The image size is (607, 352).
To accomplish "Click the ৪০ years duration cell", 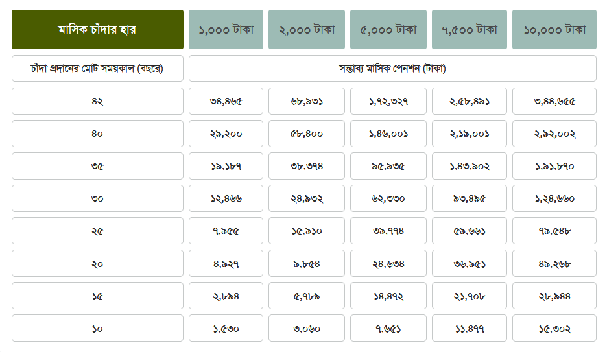I will [97, 134].
